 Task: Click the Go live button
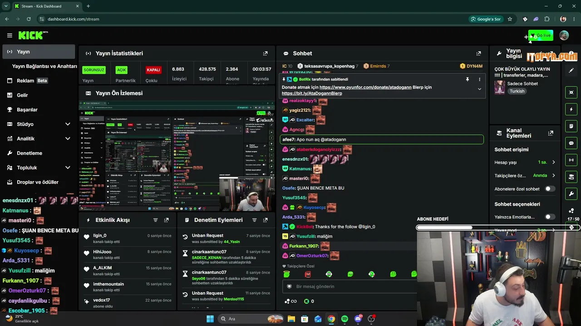click(x=541, y=35)
